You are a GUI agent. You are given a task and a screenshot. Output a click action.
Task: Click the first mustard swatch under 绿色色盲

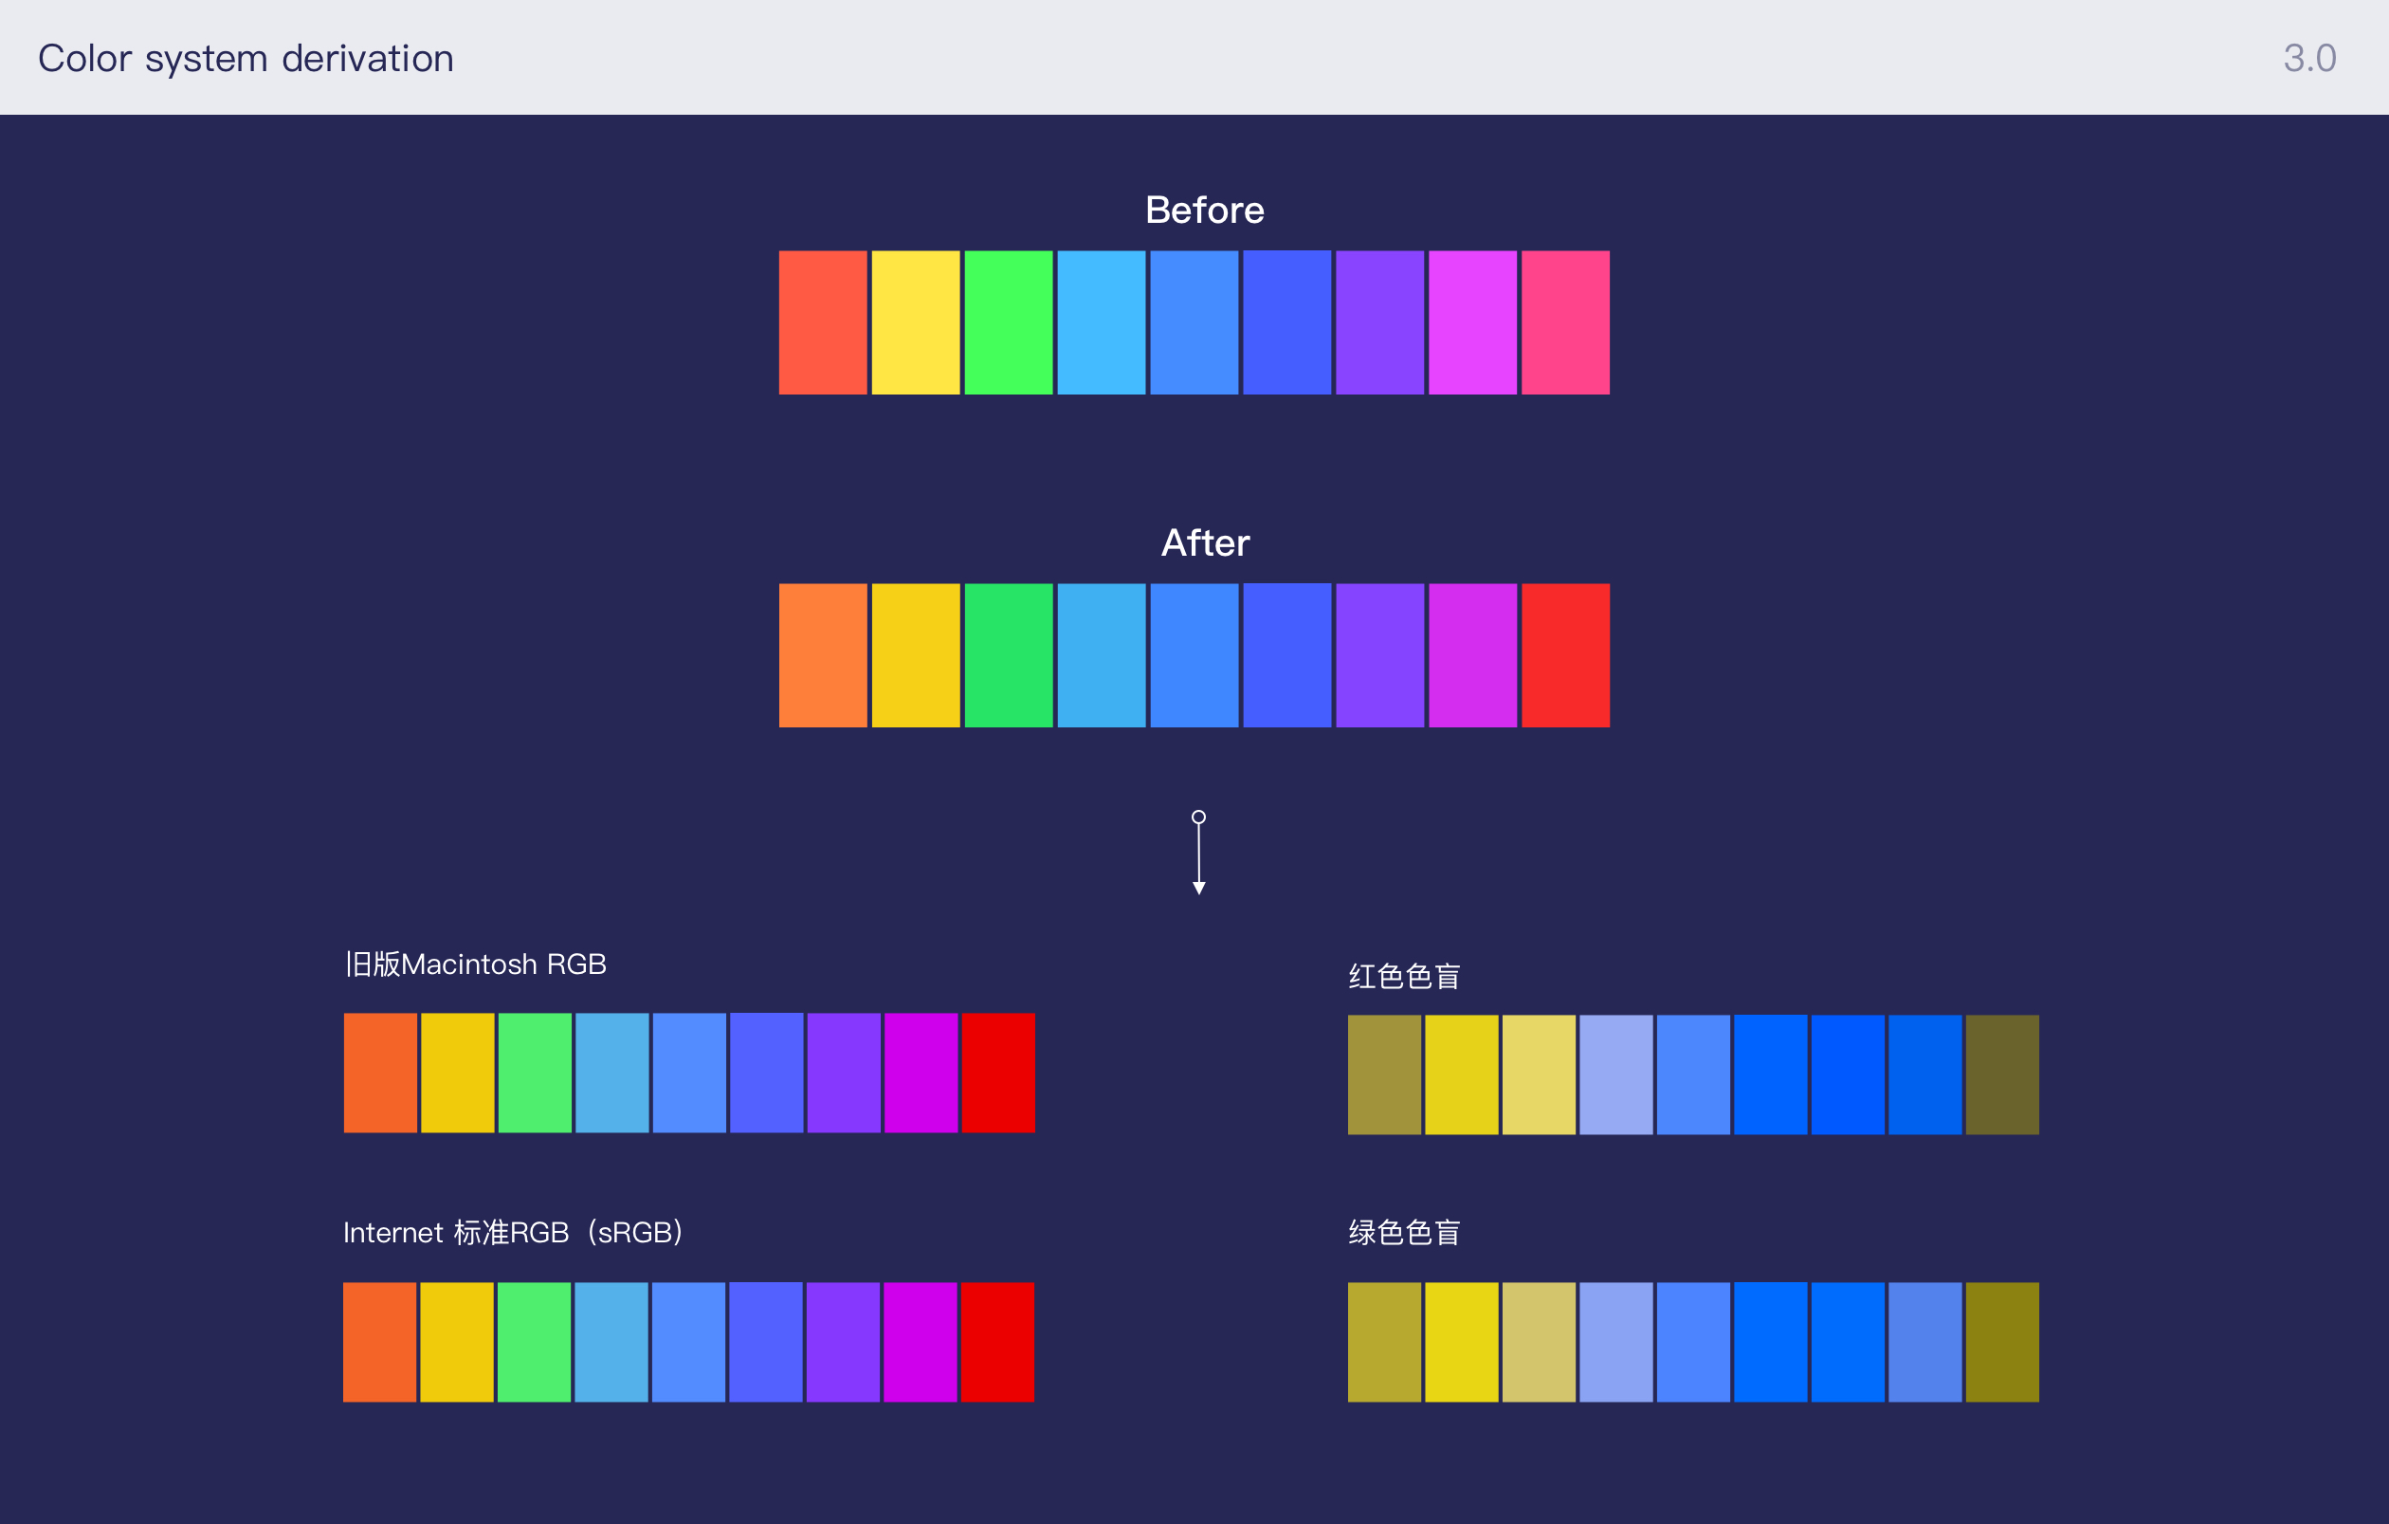tap(1384, 1341)
